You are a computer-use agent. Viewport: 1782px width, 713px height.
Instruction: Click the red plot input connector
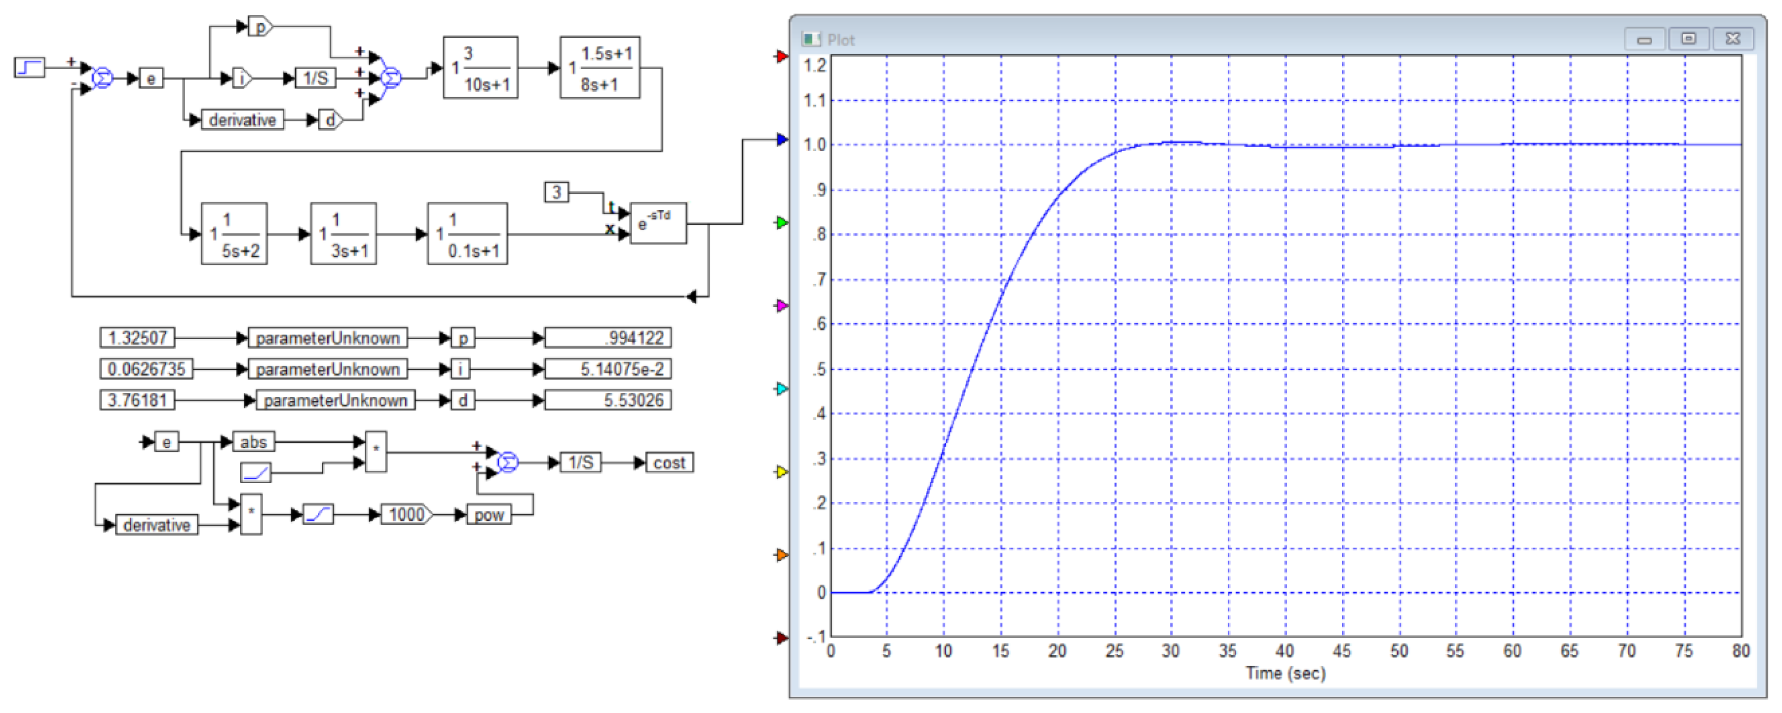coord(782,57)
